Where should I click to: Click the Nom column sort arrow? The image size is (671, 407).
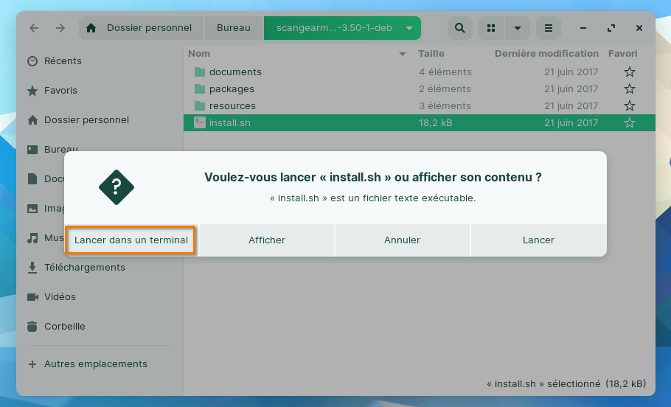click(x=402, y=54)
